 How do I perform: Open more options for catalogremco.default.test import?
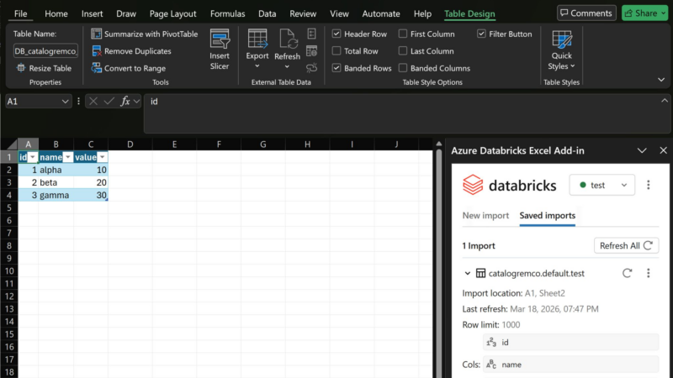[x=648, y=273]
